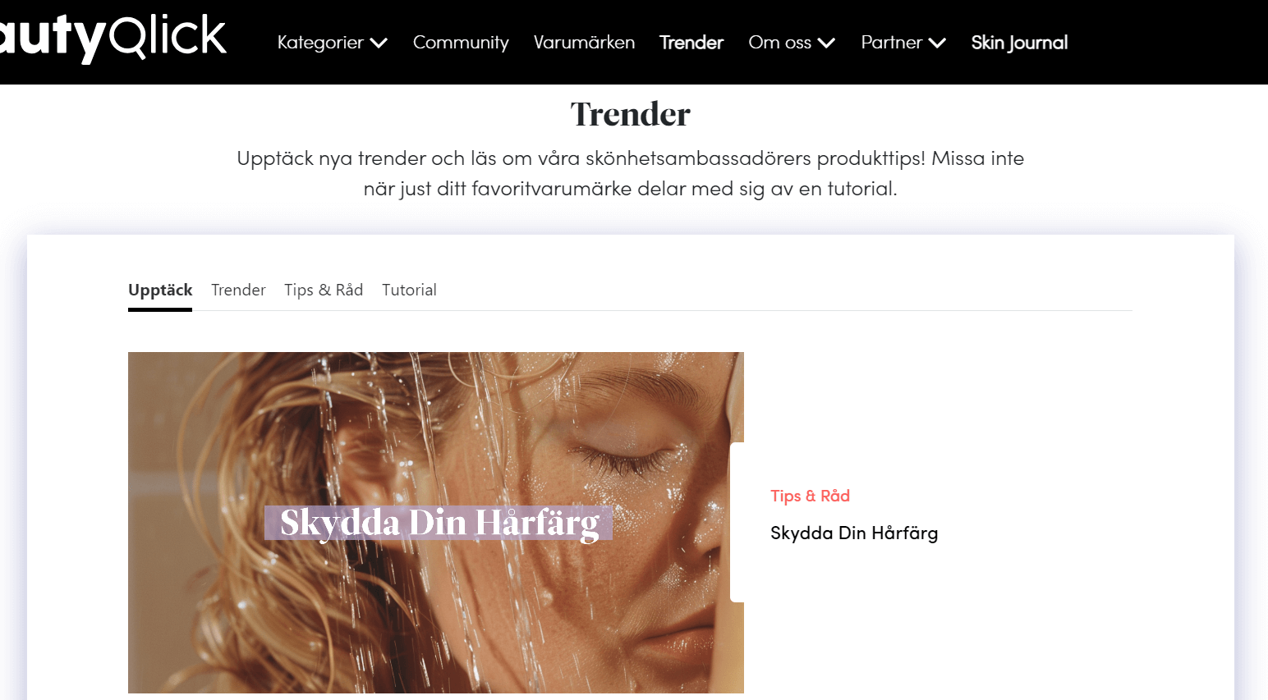1268x700 pixels.
Task: Click the overlay title on the hair image
Action: click(x=439, y=524)
